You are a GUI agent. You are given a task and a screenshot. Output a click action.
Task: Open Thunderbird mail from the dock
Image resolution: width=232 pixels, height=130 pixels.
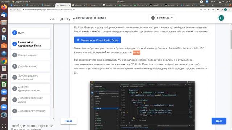4,15
